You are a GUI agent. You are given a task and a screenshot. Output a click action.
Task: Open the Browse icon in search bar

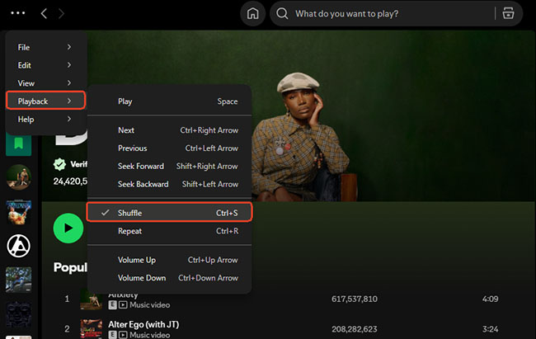point(508,14)
